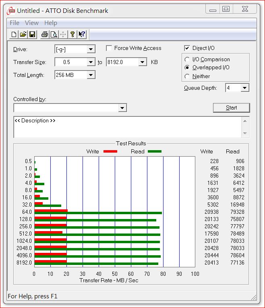The image size is (265, 308).
Task: Click the Open file folder icon
Action: tap(23, 35)
